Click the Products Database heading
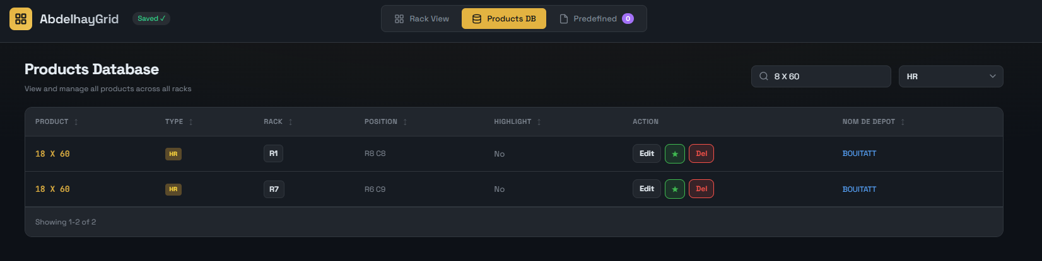Viewport: 1042px width, 261px height. point(91,69)
